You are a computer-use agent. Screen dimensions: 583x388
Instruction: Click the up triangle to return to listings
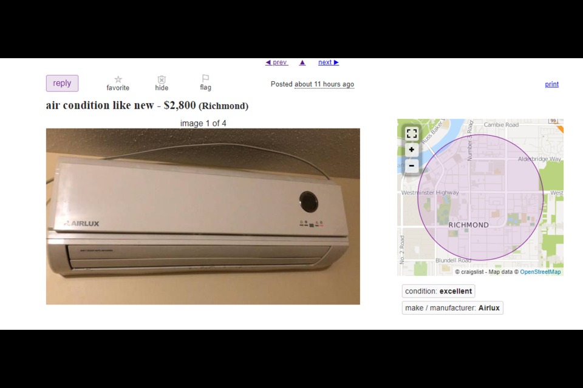302,62
